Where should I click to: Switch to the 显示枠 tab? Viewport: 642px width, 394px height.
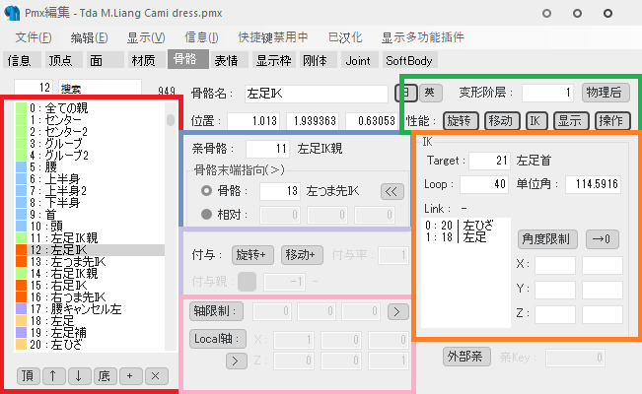pyautogui.click(x=274, y=60)
